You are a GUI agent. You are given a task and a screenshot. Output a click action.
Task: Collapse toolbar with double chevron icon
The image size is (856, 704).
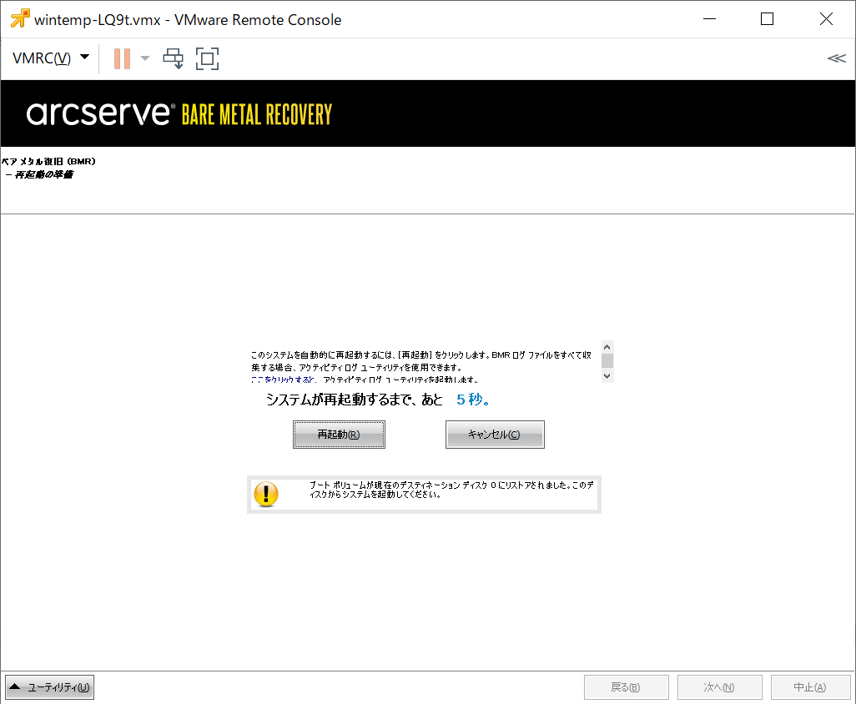836,58
